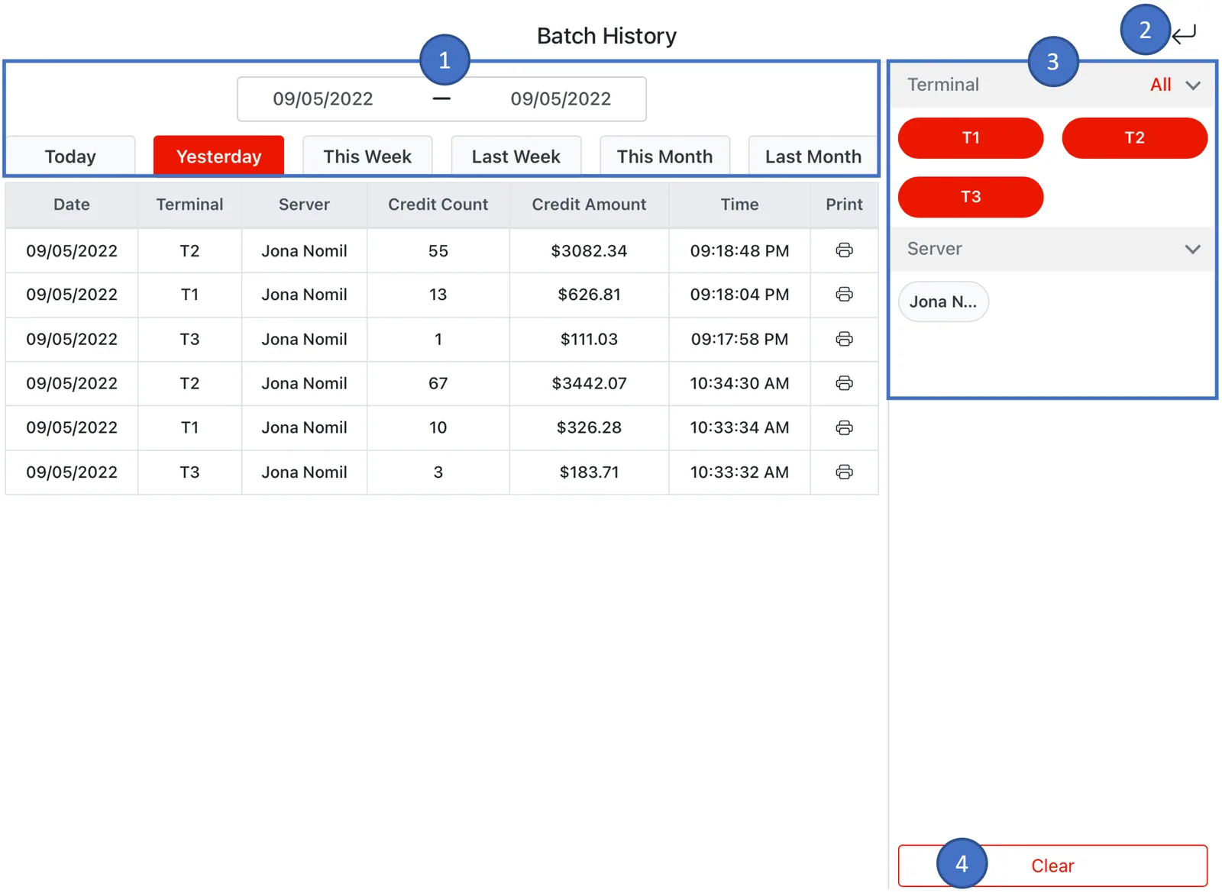Click the credit count 13 cell

click(x=438, y=295)
